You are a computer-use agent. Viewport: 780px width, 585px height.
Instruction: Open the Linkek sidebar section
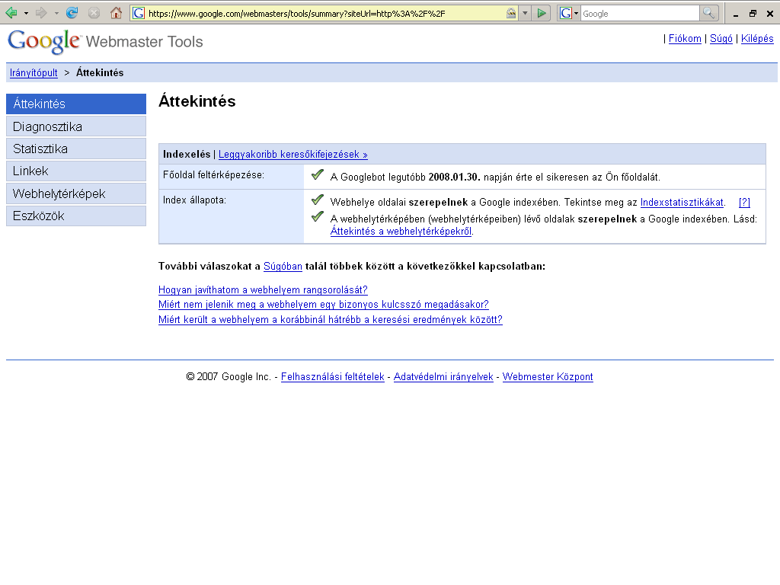click(x=76, y=171)
